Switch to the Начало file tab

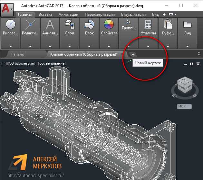coord(17,54)
